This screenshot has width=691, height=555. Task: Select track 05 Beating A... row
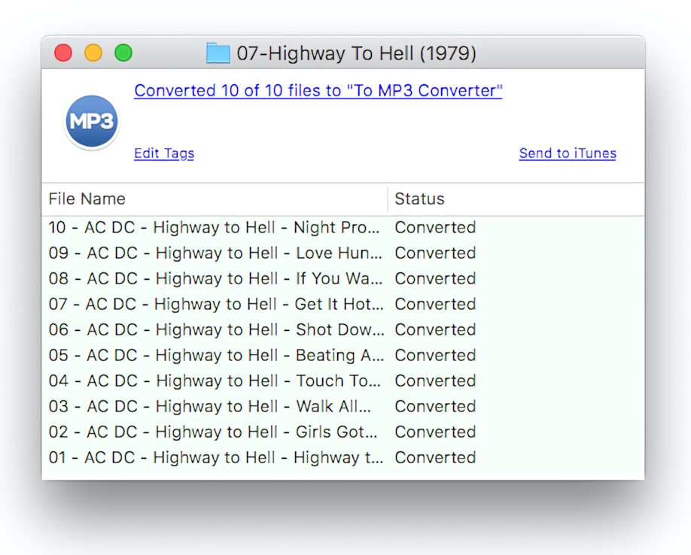pos(343,355)
